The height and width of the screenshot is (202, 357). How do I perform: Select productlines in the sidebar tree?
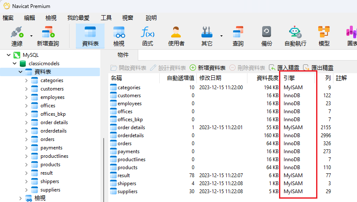click(x=54, y=156)
